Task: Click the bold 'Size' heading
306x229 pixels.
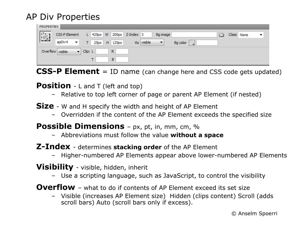Action: pos(45,106)
